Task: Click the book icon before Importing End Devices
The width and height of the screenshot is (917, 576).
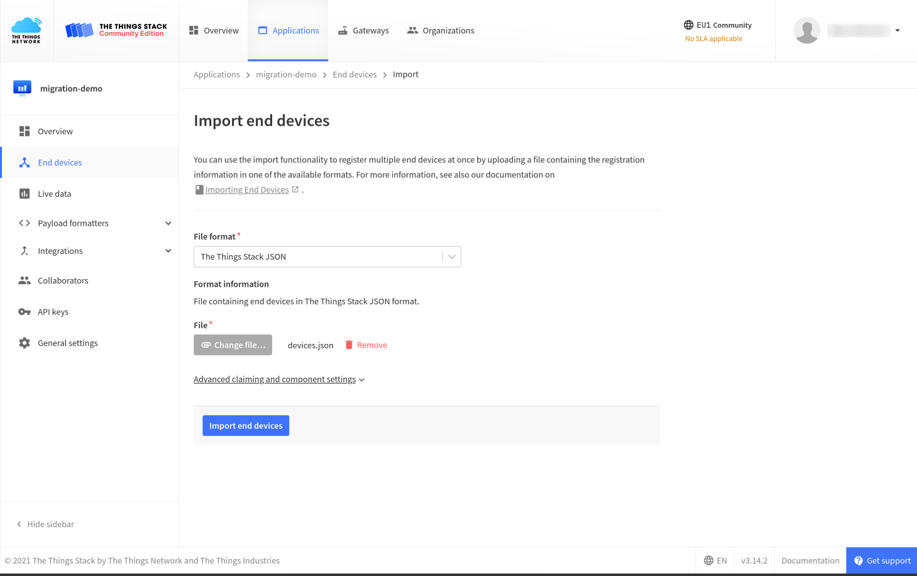Action: (x=199, y=190)
